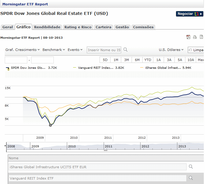Click the start date input field

click(16, 60)
